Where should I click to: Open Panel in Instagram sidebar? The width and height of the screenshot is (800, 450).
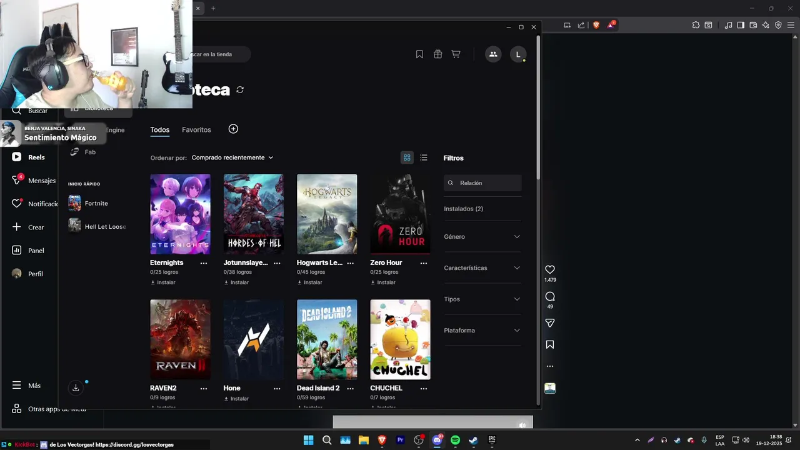coord(28,251)
